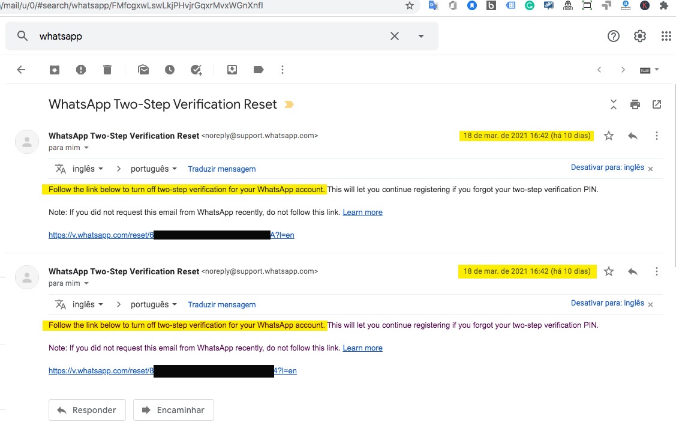
Task: Toggle the importance marker beside subject
Action: click(289, 104)
